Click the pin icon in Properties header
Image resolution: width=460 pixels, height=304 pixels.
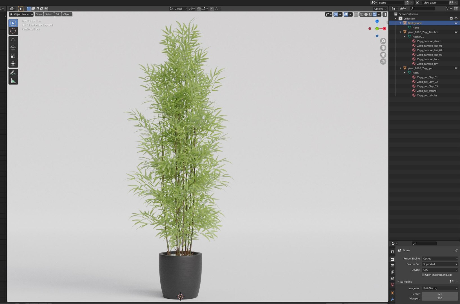pos(456,250)
